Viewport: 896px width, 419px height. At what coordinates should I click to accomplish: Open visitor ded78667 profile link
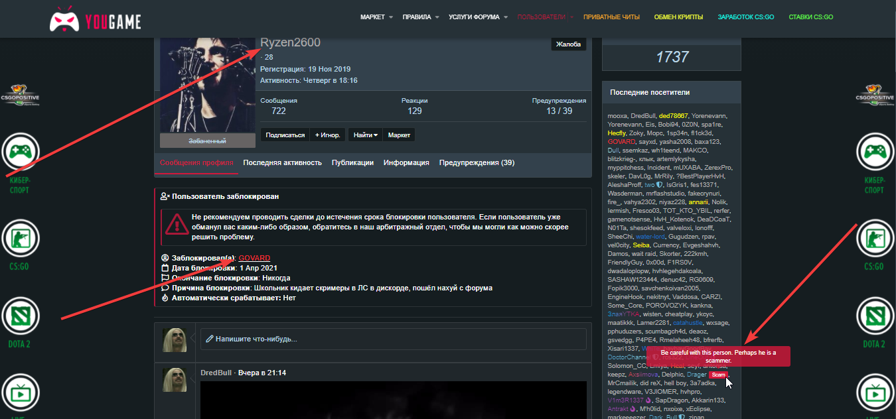(673, 115)
